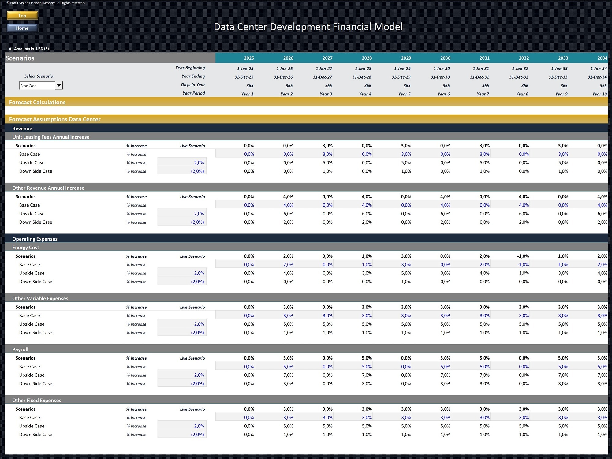The image size is (612, 459).
Task: Edit Upside Case 2,0% under Other Fixed Expenses
Action: 182,426
